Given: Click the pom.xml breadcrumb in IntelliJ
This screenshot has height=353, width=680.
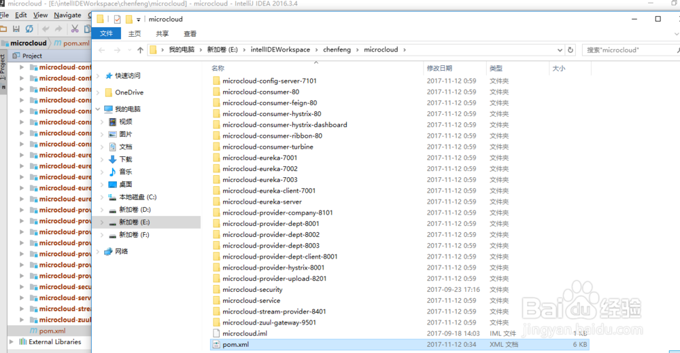Looking at the screenshot, I should [72, 43].
